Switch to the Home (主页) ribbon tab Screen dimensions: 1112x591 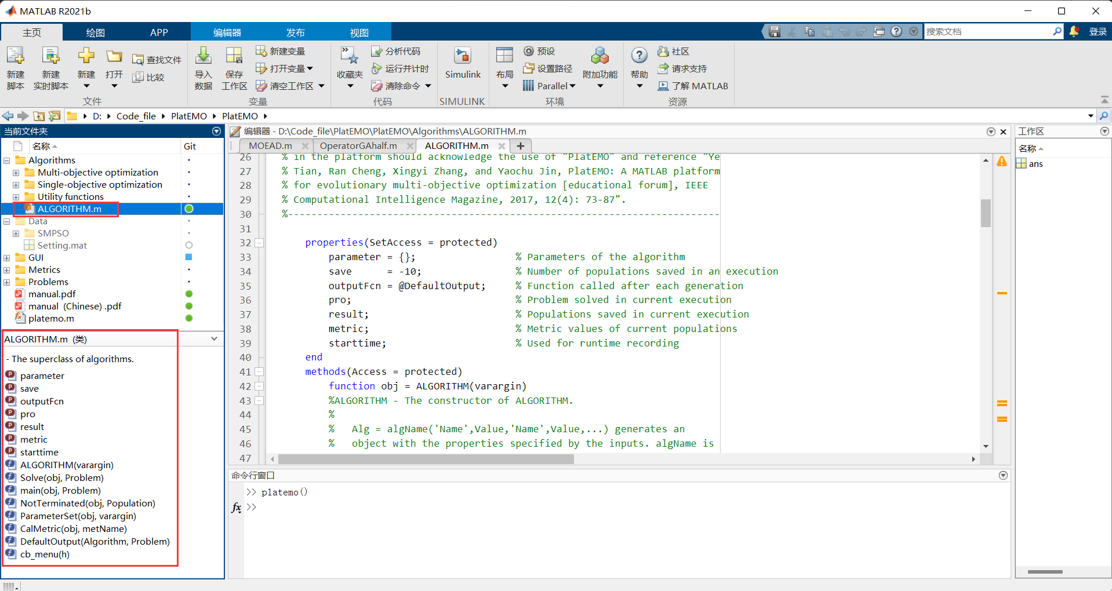coord(32,32)
